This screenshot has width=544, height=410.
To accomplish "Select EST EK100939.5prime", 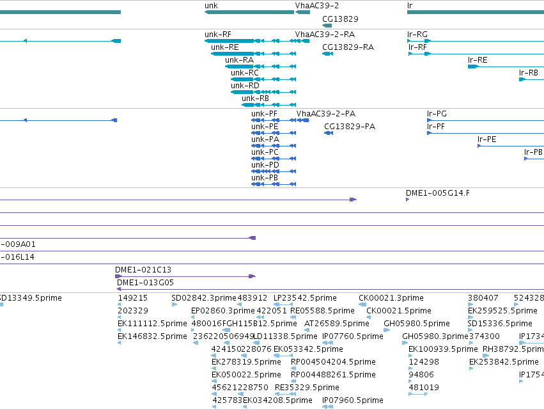I will 410,356.
